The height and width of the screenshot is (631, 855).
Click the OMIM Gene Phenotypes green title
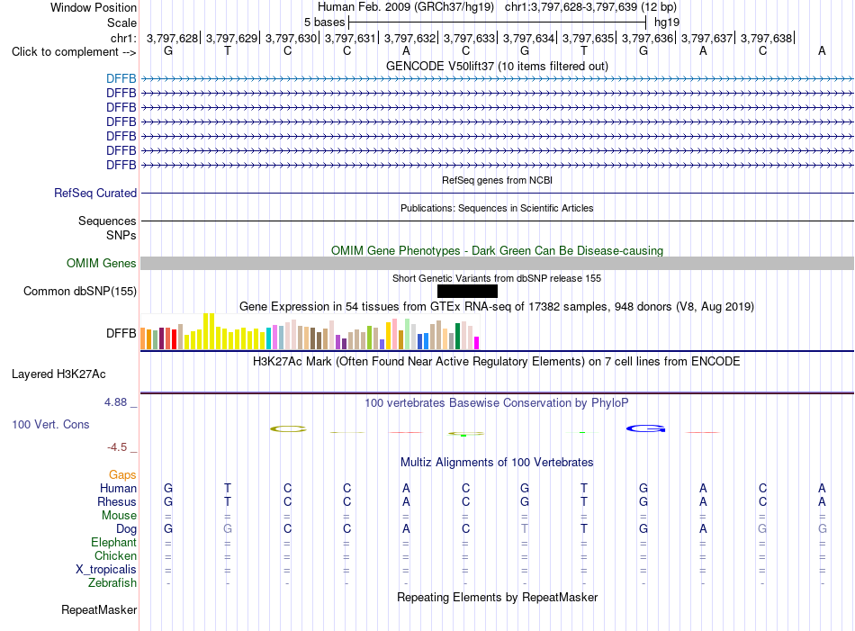pyautogui.click(x=497, y=250)
